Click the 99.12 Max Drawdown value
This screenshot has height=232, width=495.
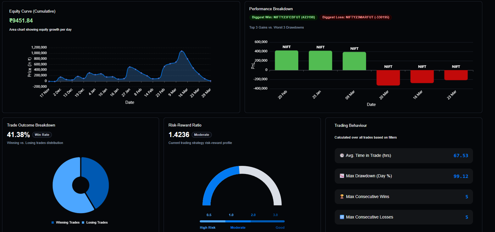(x=461, y=176)
